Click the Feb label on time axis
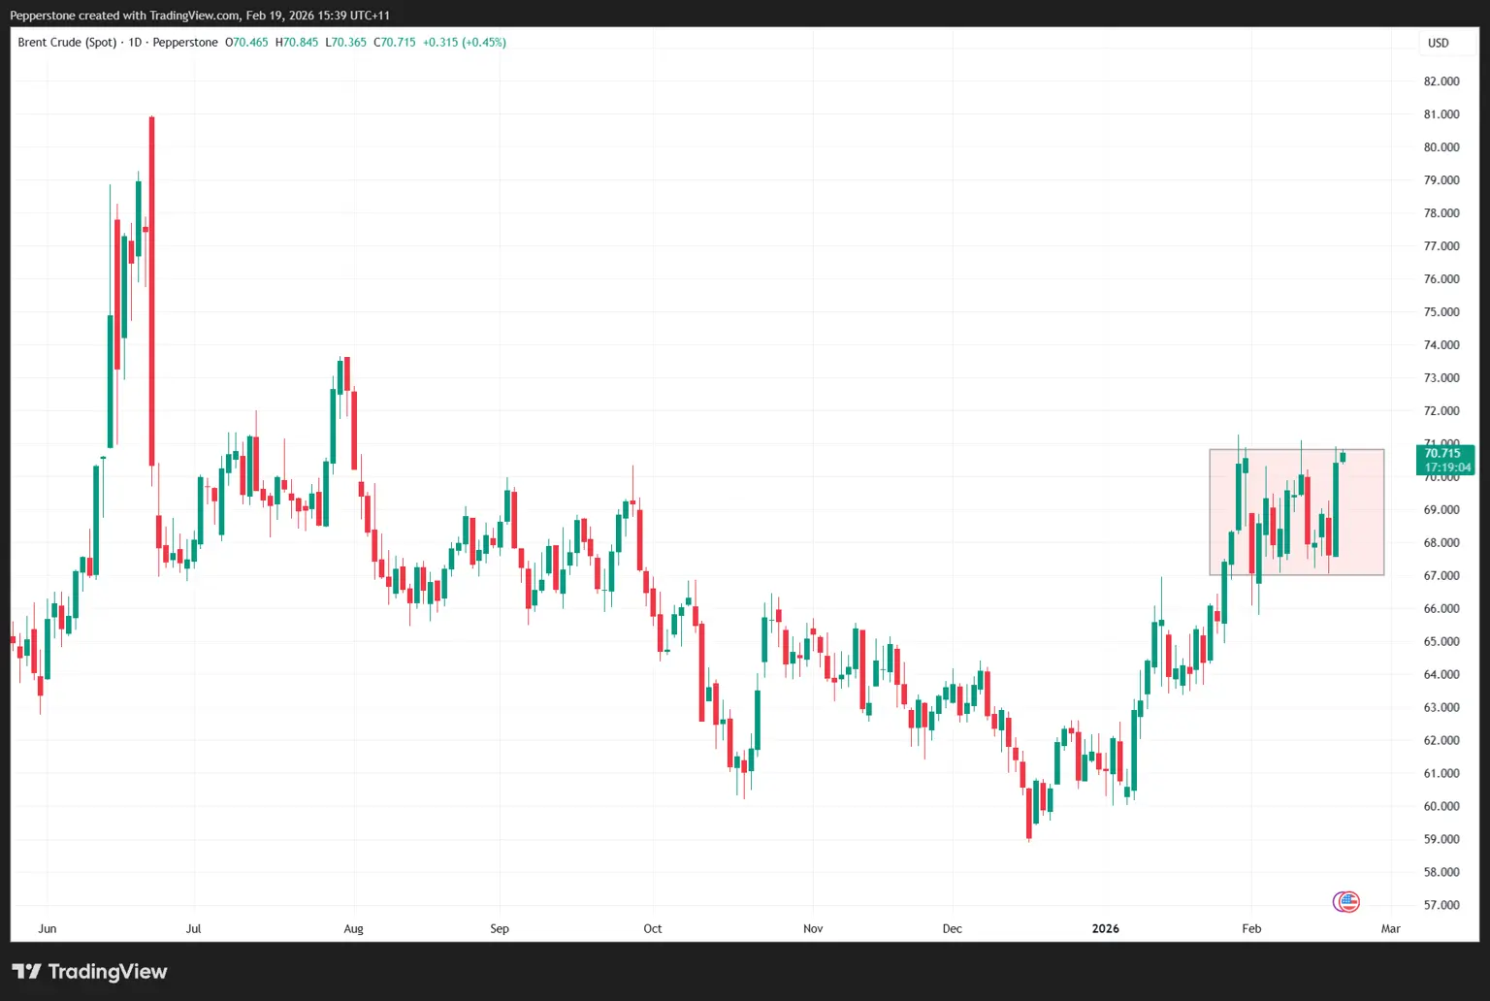 coord(1251,928)
